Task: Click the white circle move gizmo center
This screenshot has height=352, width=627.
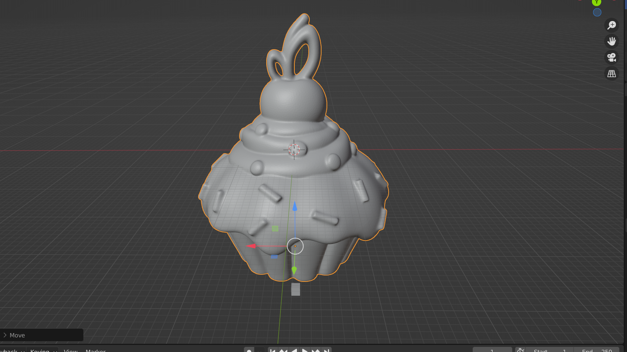Action: (295, 246)
